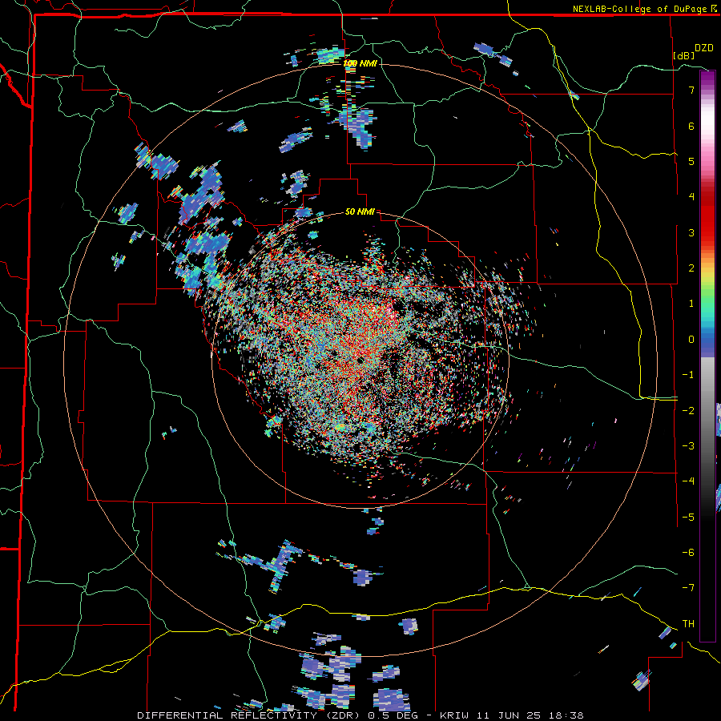Click the 0 value on color scale

click(x=691, y=339)
